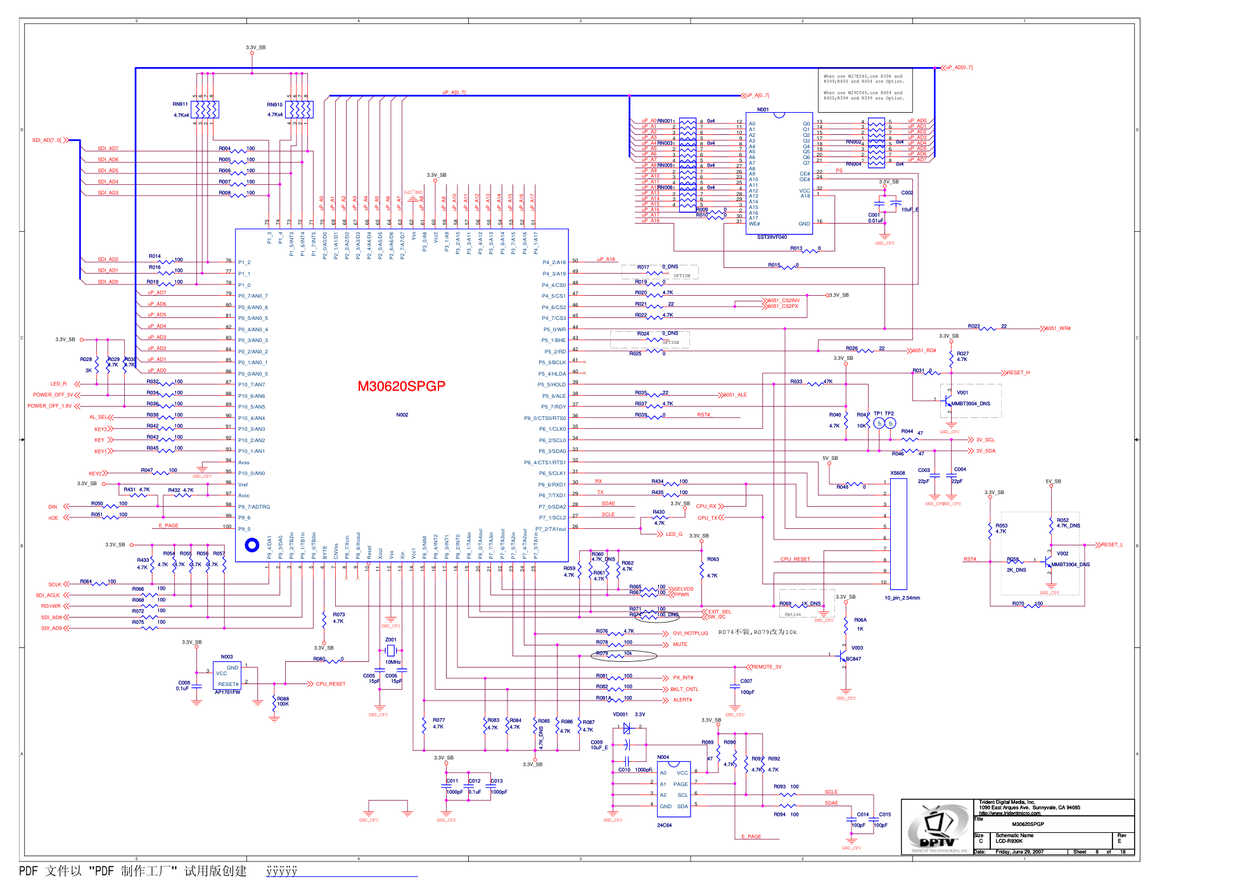The height and width of the screenshot is (888, 1257).
Task: Click the SDI_ACLK port label
Action: (48, 595)
